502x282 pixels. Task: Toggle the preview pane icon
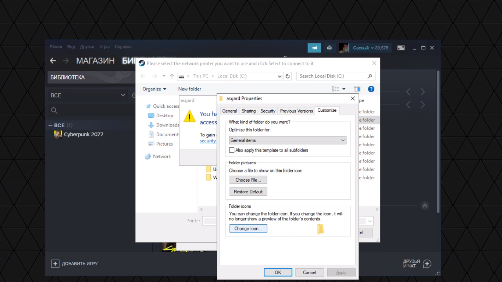(357, 89)
